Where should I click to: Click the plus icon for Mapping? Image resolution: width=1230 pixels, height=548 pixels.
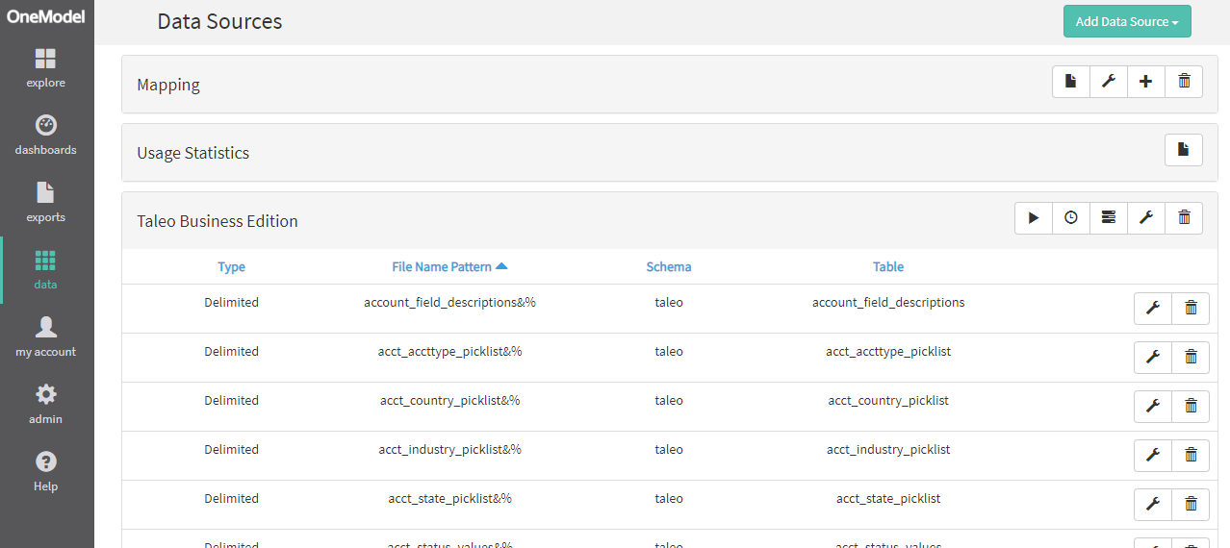1145,82
